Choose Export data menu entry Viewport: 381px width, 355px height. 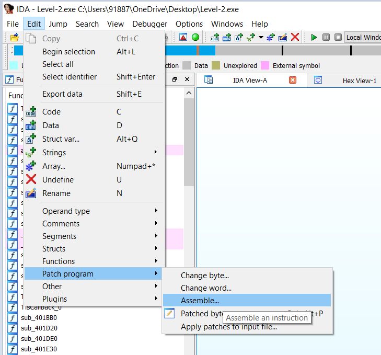pyautogui.click(x=94, y=94)
